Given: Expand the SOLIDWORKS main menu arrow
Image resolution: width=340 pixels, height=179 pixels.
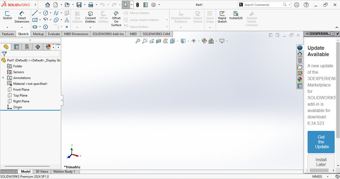Looking at the screenshot, I should pos(35,5).
